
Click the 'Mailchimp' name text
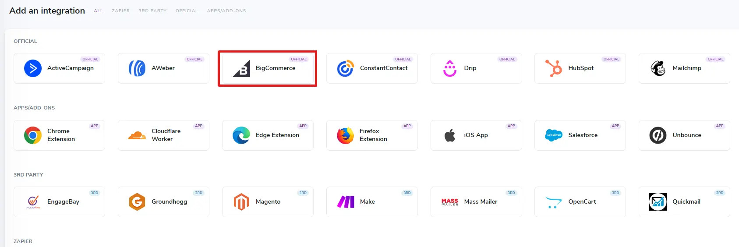pos(687,68)
